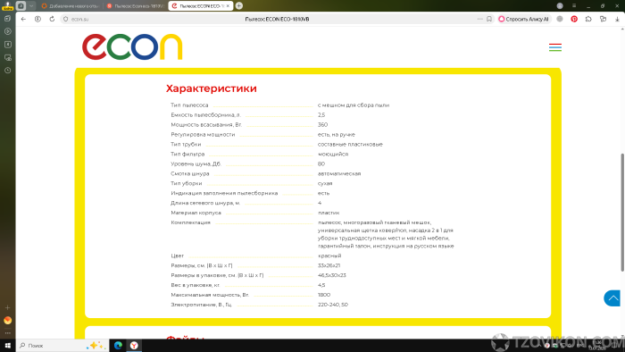Add a sidebar app with the plus icon

coord(7,307)
